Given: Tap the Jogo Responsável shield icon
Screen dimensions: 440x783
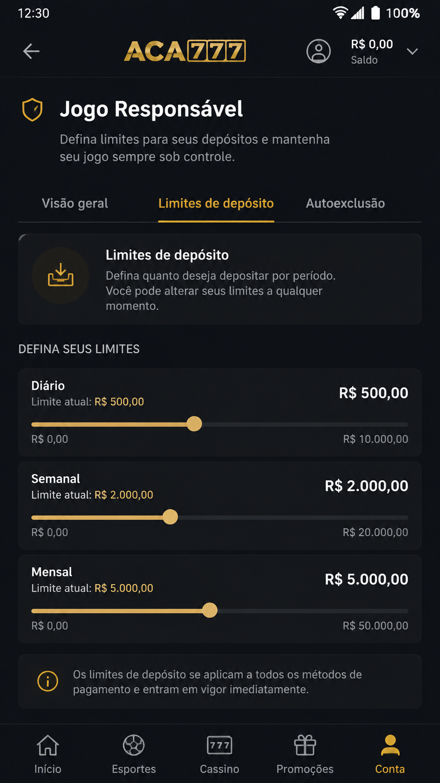Looking at the screenshot, I should click(32, 110).
